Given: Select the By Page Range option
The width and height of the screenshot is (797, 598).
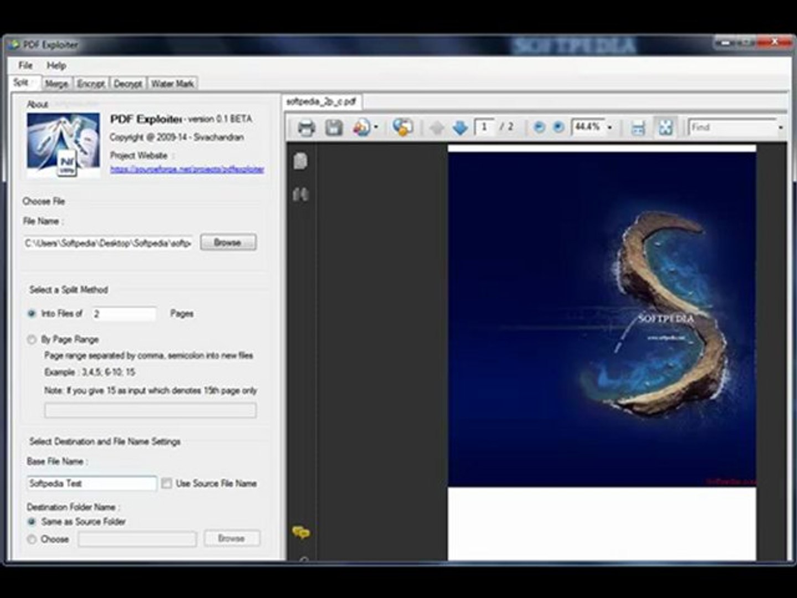Looking at the screenshot, I should coord(32,339).
